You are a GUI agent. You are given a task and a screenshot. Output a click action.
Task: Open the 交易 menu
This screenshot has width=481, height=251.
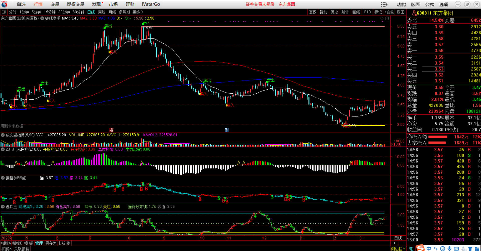pyautogui.click(x=55, y=4)
